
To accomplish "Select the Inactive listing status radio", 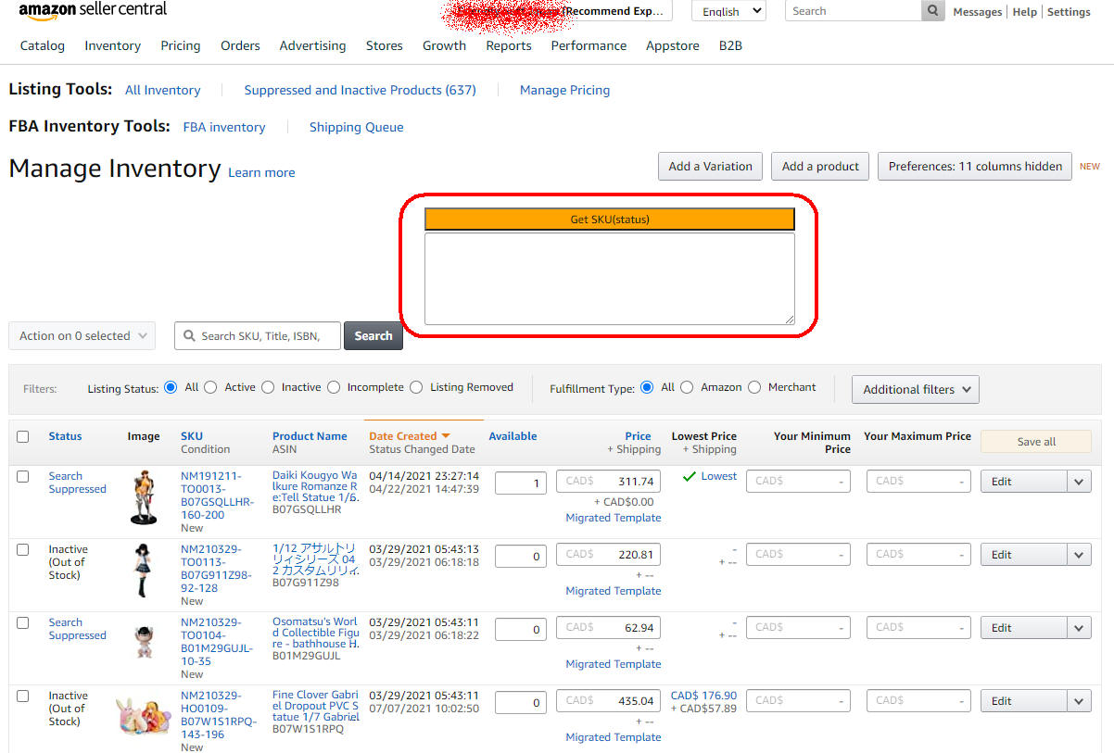I will tap(268, 387).
